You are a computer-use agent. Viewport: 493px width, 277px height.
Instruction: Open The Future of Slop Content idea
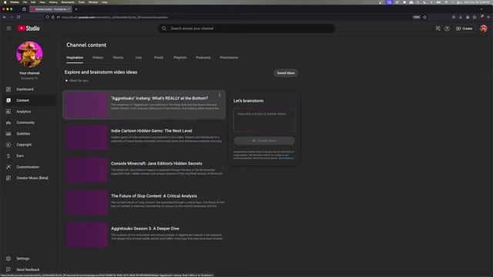point(154,196)
